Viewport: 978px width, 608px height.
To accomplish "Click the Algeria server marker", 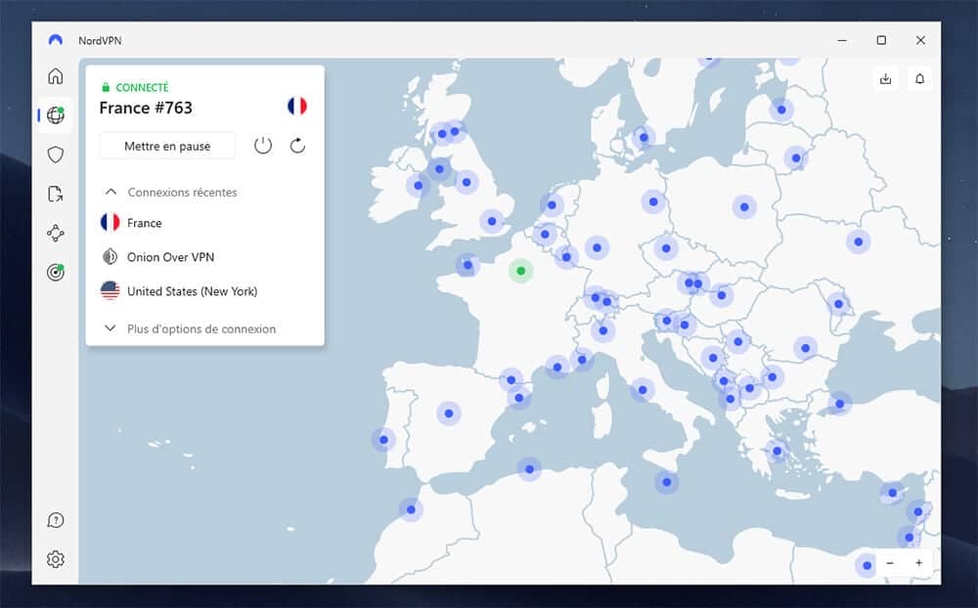I will click(529, 469).
